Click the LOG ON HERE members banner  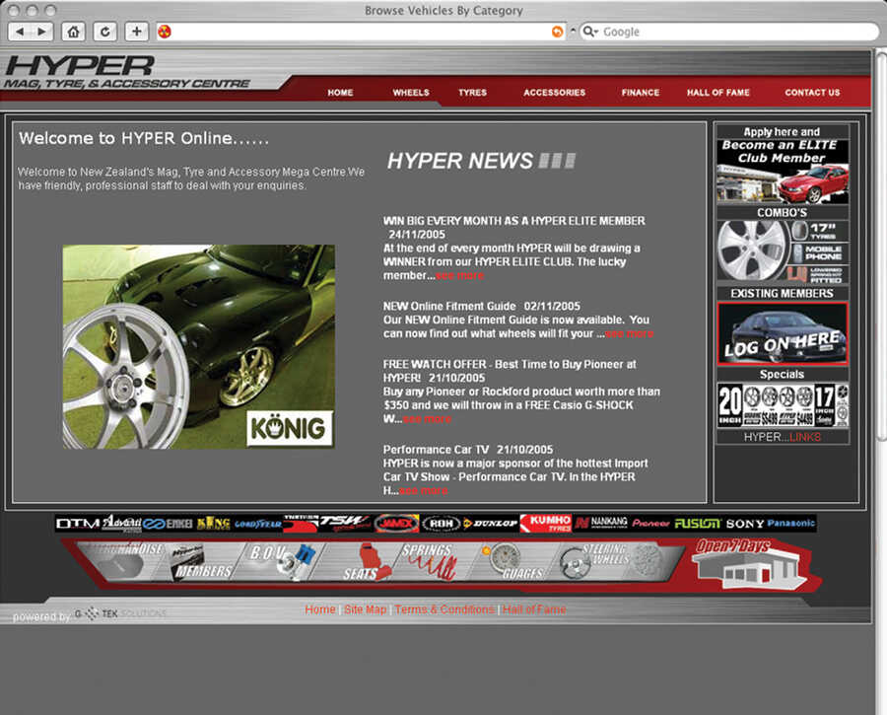click(783, 333)
